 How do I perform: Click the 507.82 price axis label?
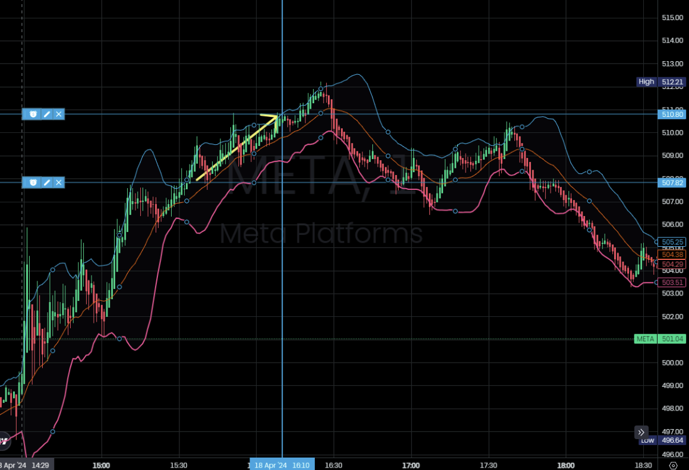point(672,182)
